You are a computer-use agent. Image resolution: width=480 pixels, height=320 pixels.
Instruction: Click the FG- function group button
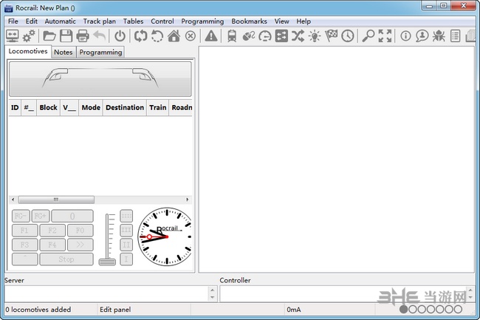click(21, 216)
